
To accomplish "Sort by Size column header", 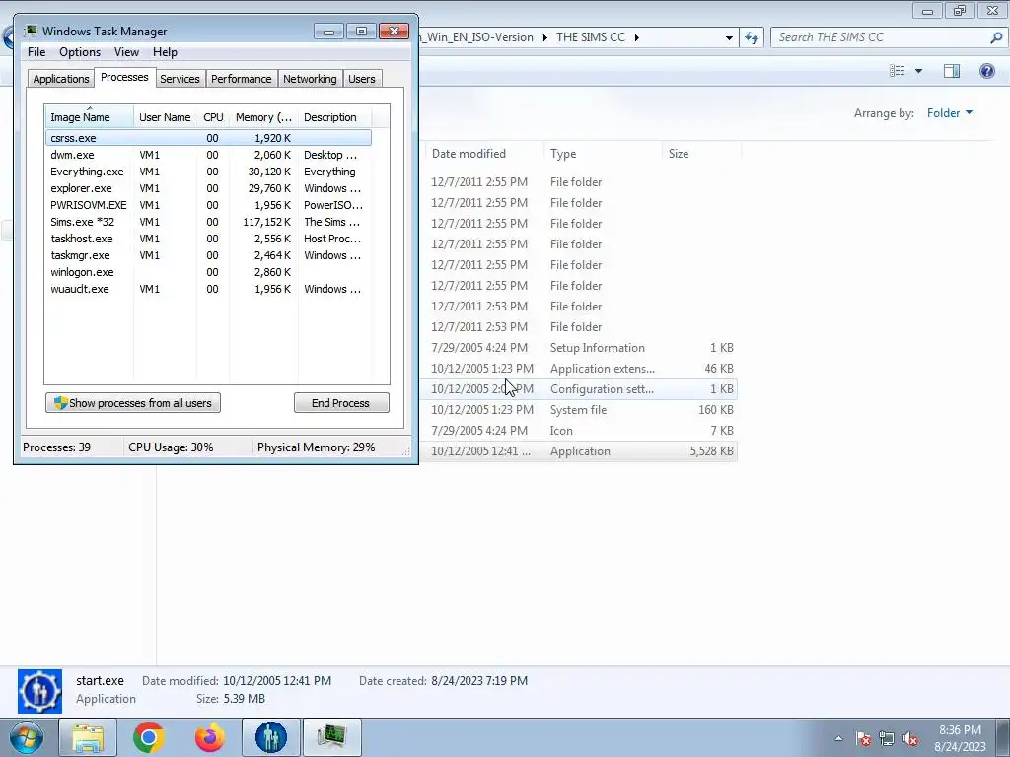I will 701,153.
